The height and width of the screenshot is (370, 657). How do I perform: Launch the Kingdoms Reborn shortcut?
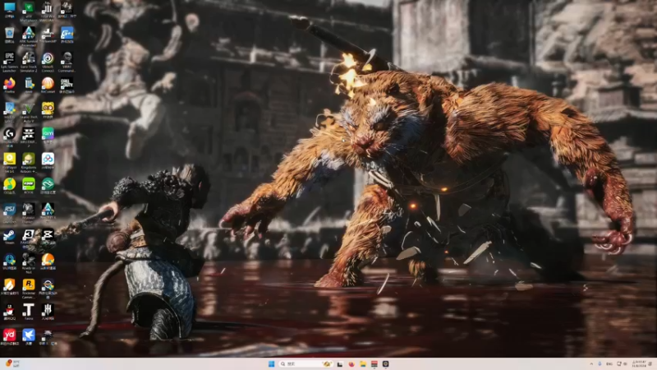pyautogui.click(x=29, y=160)
